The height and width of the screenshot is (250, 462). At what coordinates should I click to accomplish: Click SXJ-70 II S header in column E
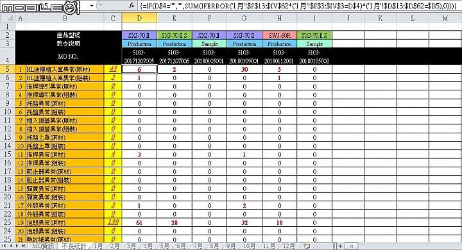click(x=175, y=35)
